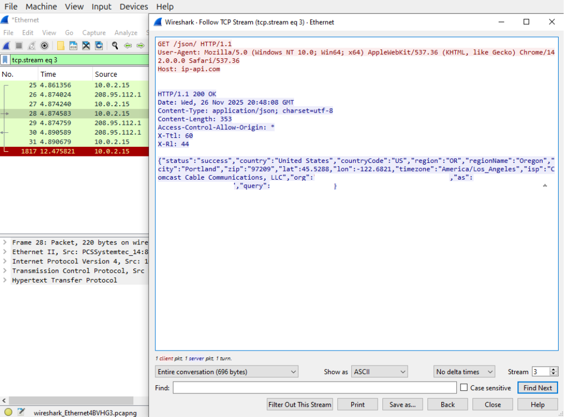564x417 pixels.
Task: Click the find packet magnifier icon
Action: (x=115, y=46)
